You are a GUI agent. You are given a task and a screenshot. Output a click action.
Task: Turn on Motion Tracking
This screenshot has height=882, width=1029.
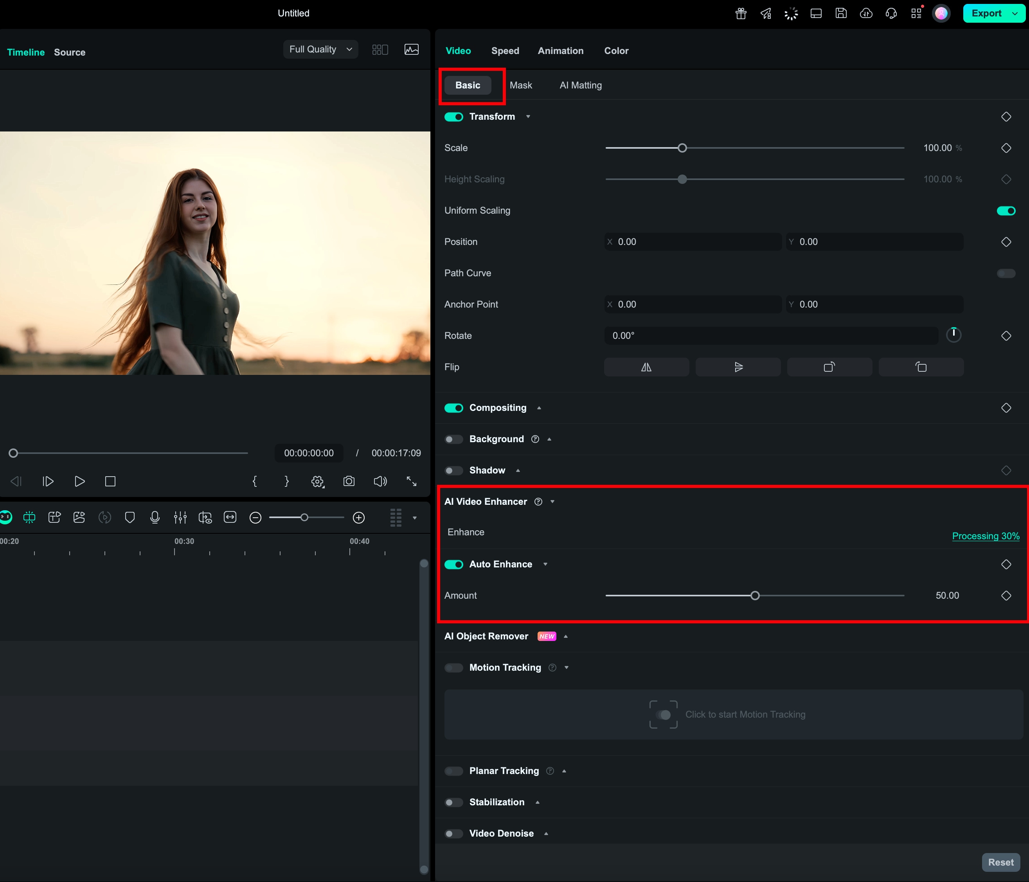(453, 668)
